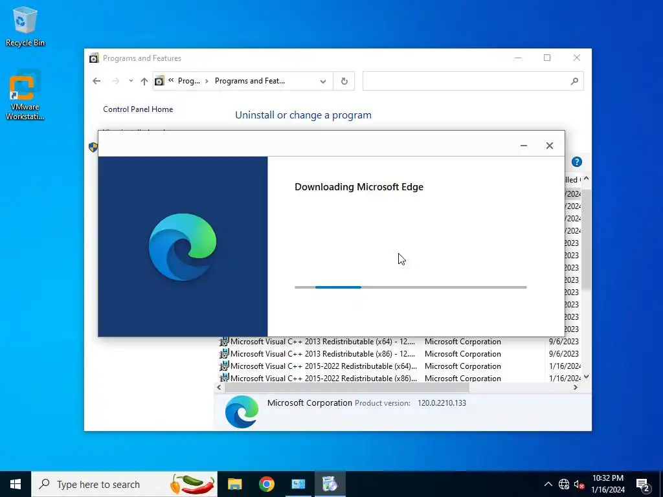
Task: Maximize the Programs and Features window
Action: pos(547,58)
